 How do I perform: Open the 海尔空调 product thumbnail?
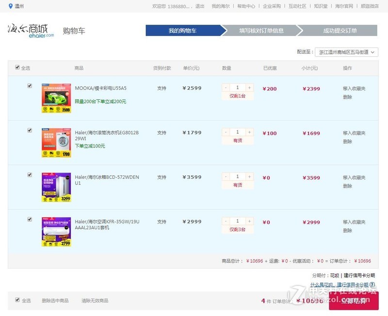[56, 232]
